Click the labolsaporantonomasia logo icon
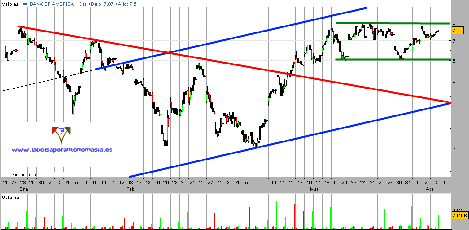469x230 pixels. coord(60,135)
